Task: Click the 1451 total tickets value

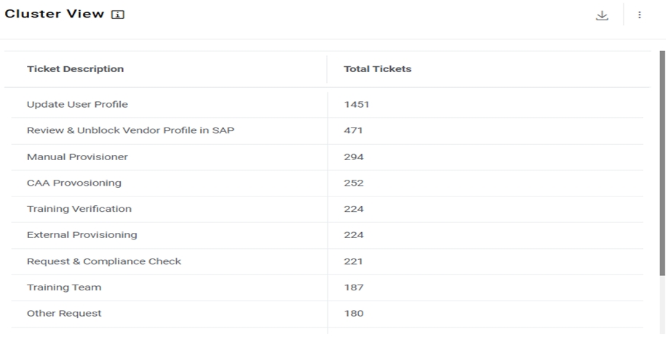Action: click(x=357, y=104)
